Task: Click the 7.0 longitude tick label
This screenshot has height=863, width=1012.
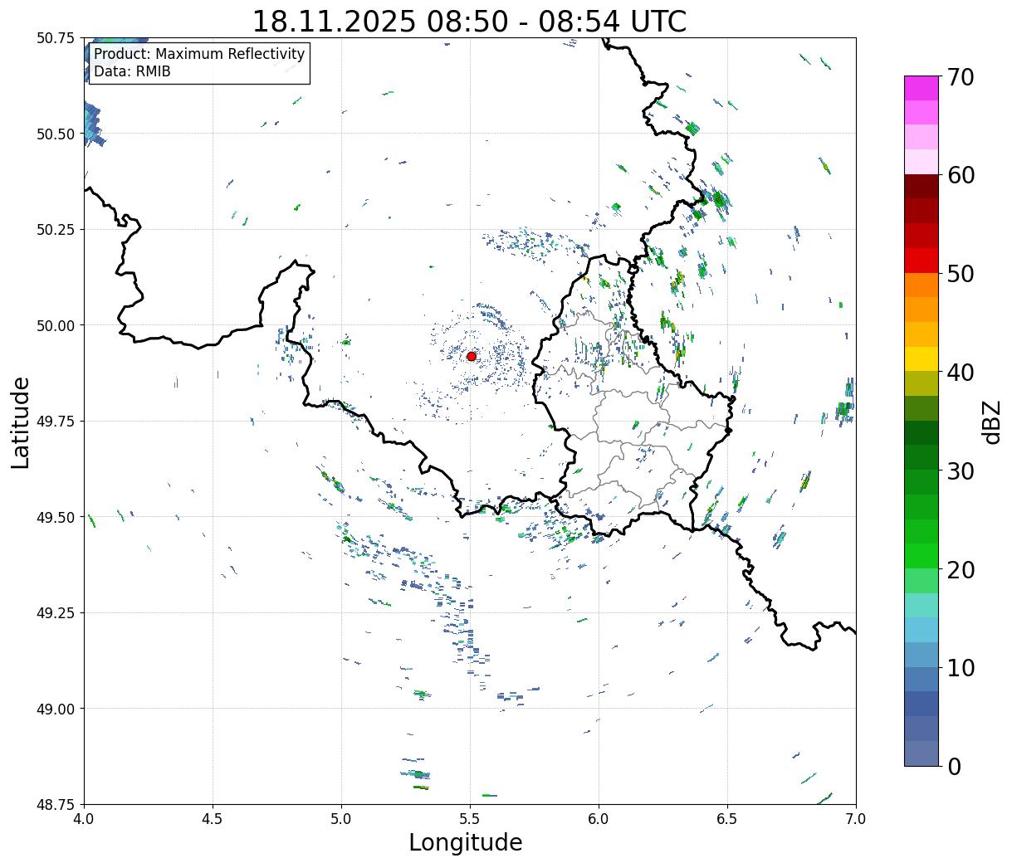Action: (x=855, y=819)
